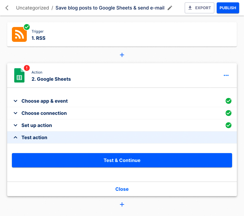Click the green check badge on the RSS trigger
The width and height of the screenshot is (244, 216).
click(x=26, y=27)
